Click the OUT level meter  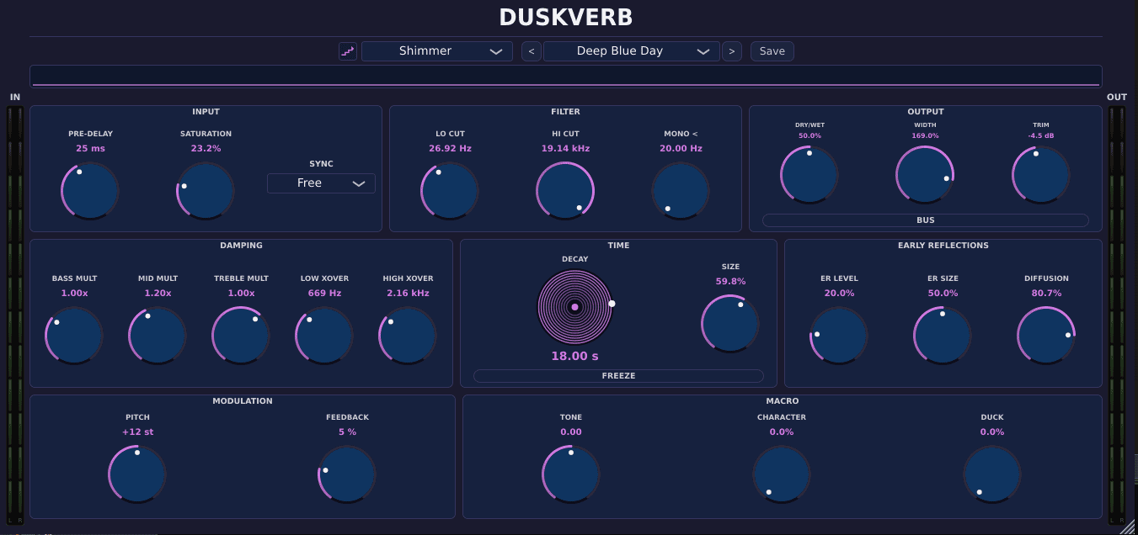coord(1117,315)
